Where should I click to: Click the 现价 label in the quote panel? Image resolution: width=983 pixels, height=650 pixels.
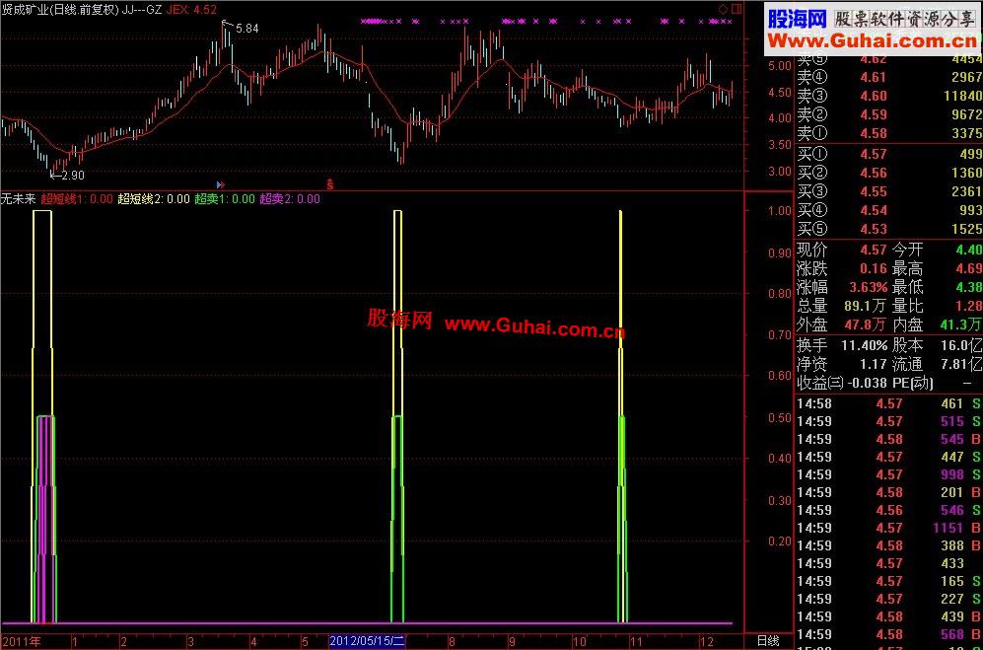811,250
